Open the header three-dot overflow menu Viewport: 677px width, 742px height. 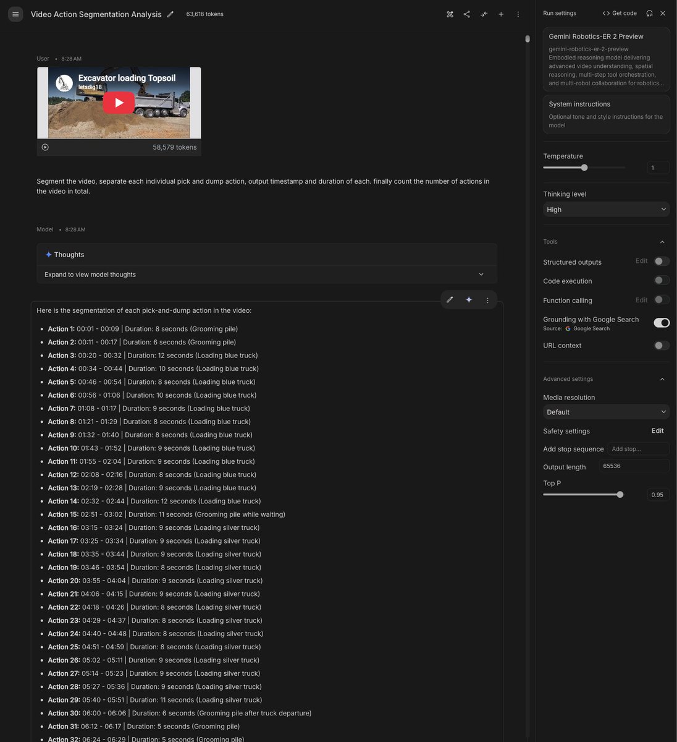pyautogui.click(x=518, y=14)
